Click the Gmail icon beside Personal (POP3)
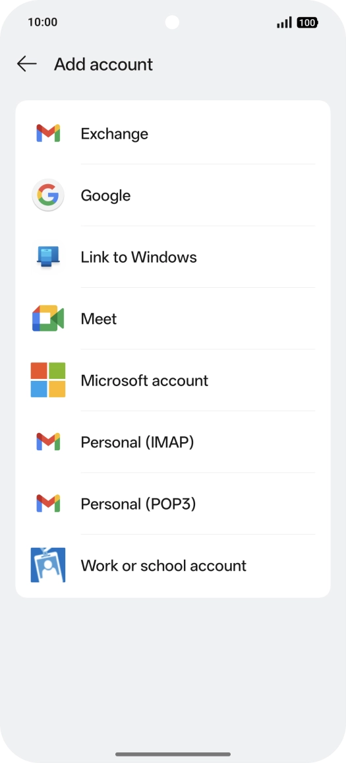 pyautogui.click(x=48, y=504)
